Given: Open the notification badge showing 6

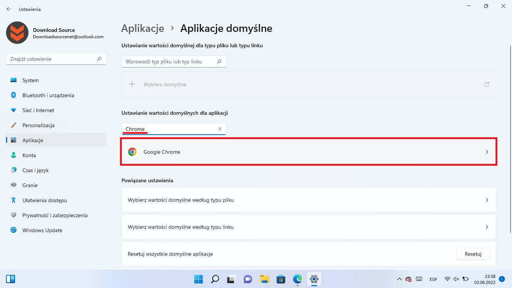Looking at the screenshot, I should (x=502, y=279).
